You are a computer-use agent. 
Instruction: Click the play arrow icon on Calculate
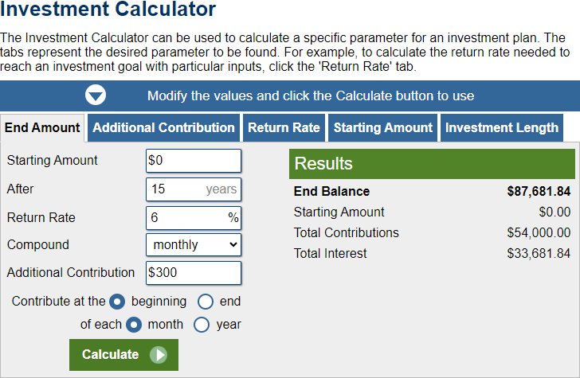[x=159, y=355]
